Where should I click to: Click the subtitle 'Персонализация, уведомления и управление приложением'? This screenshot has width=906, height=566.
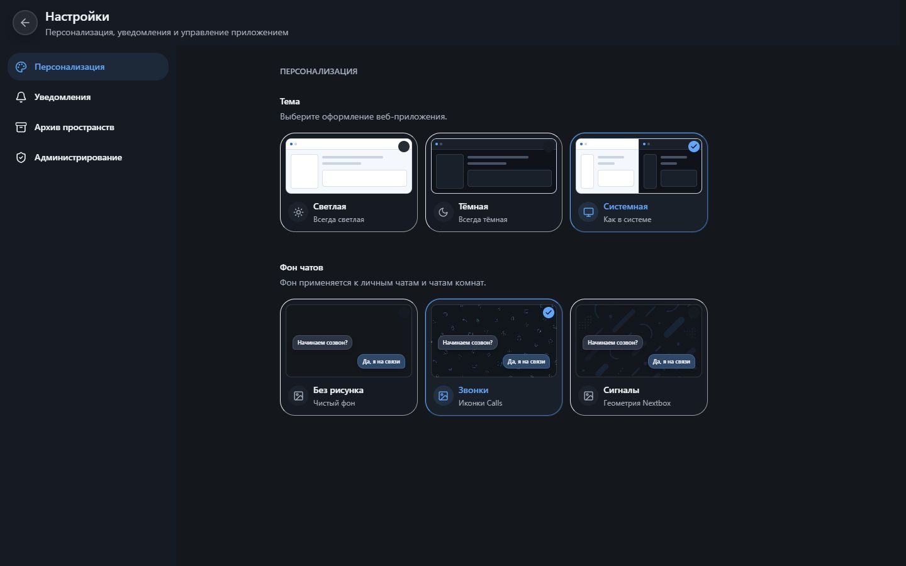167,32
